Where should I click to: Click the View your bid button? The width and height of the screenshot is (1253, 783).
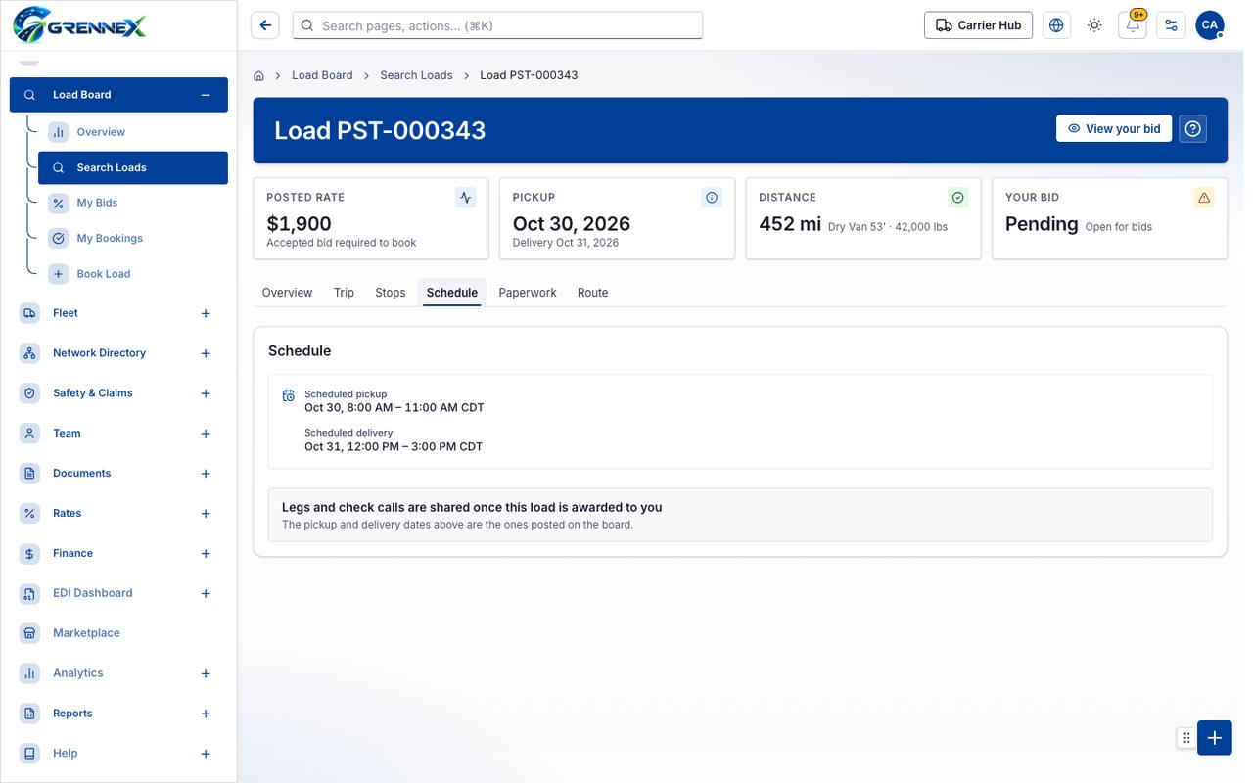click(1114, 129)
